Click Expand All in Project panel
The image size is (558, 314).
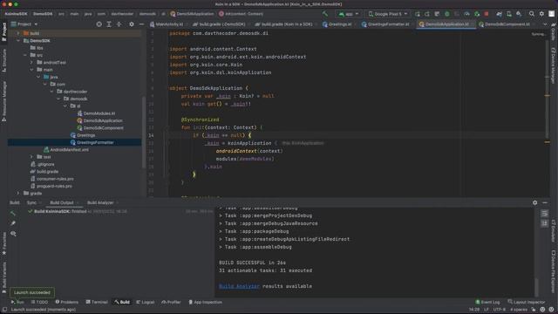click(109, 24)
